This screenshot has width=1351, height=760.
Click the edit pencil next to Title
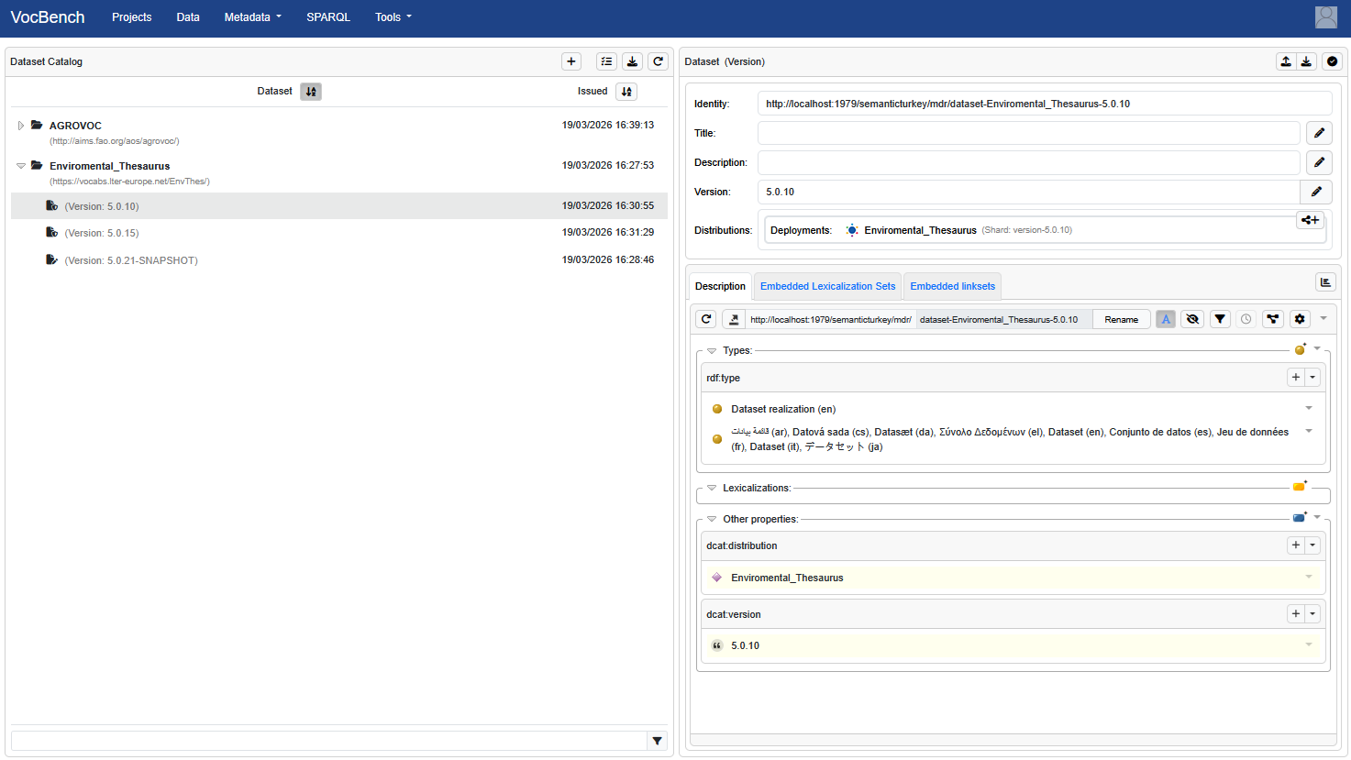point(1319,133)
